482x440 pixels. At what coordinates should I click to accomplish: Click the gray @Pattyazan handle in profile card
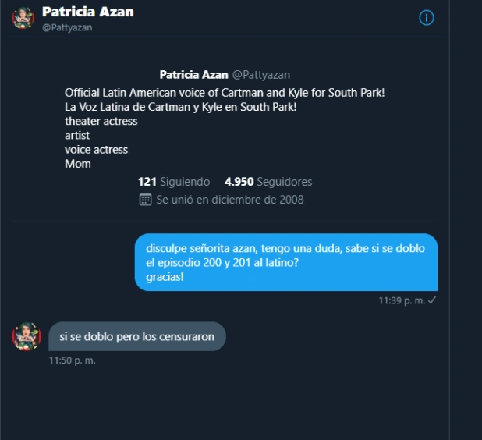(261, 75)
